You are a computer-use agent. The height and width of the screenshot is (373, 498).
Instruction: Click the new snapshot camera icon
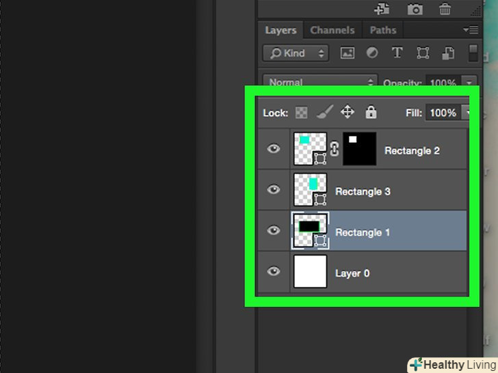(x=415, y=9)
